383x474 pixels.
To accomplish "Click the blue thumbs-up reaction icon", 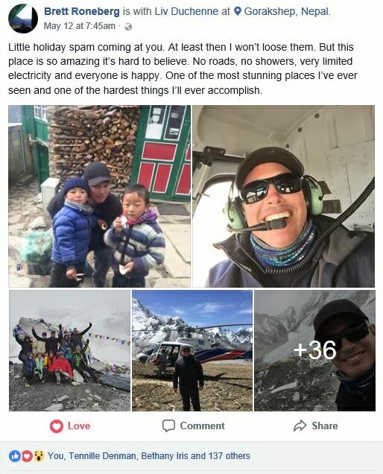I will (x=14, y=456).
